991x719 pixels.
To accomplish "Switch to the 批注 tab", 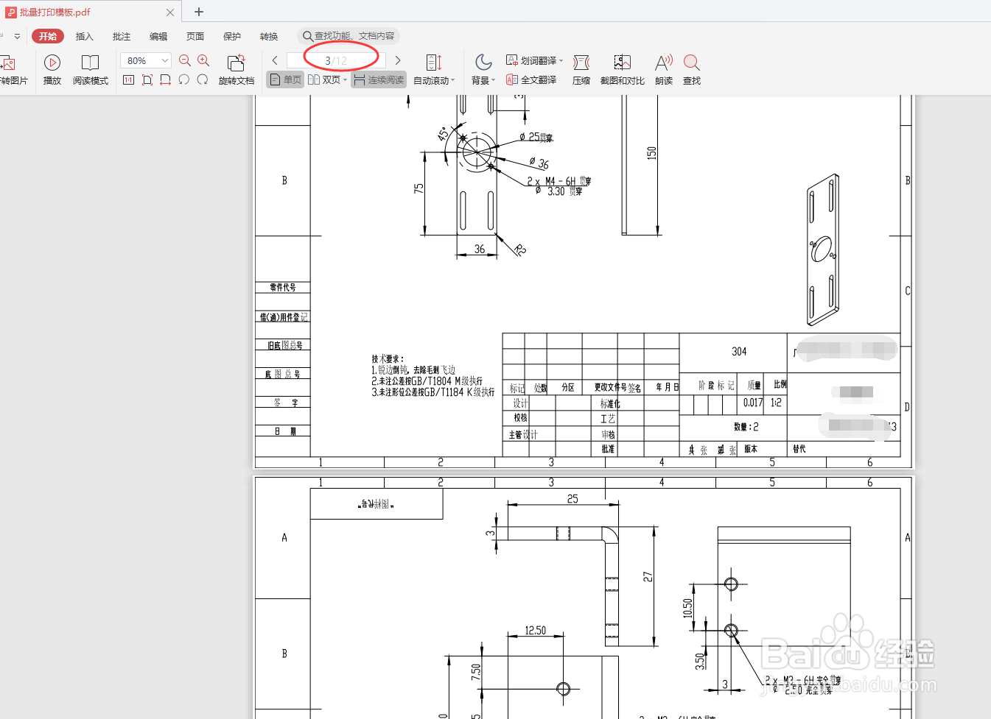I will (x=122, y=36).
